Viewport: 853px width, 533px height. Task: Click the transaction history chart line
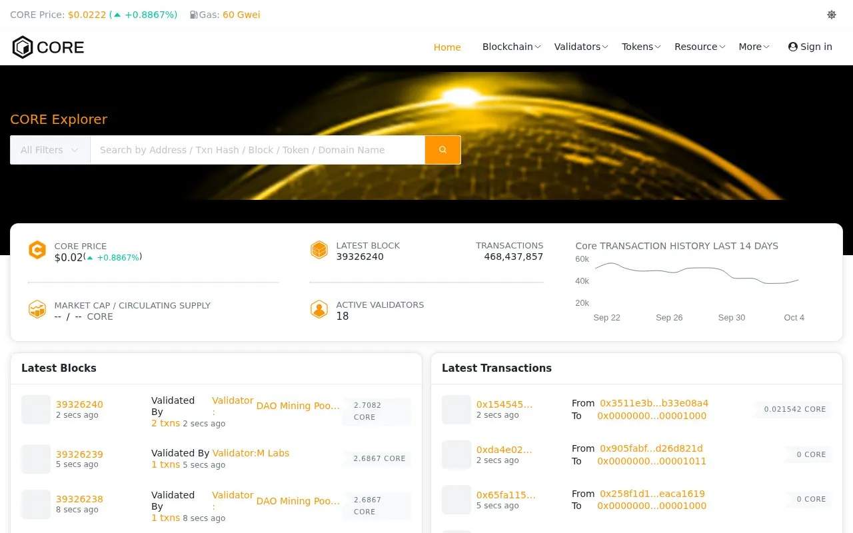coord(696,273)
